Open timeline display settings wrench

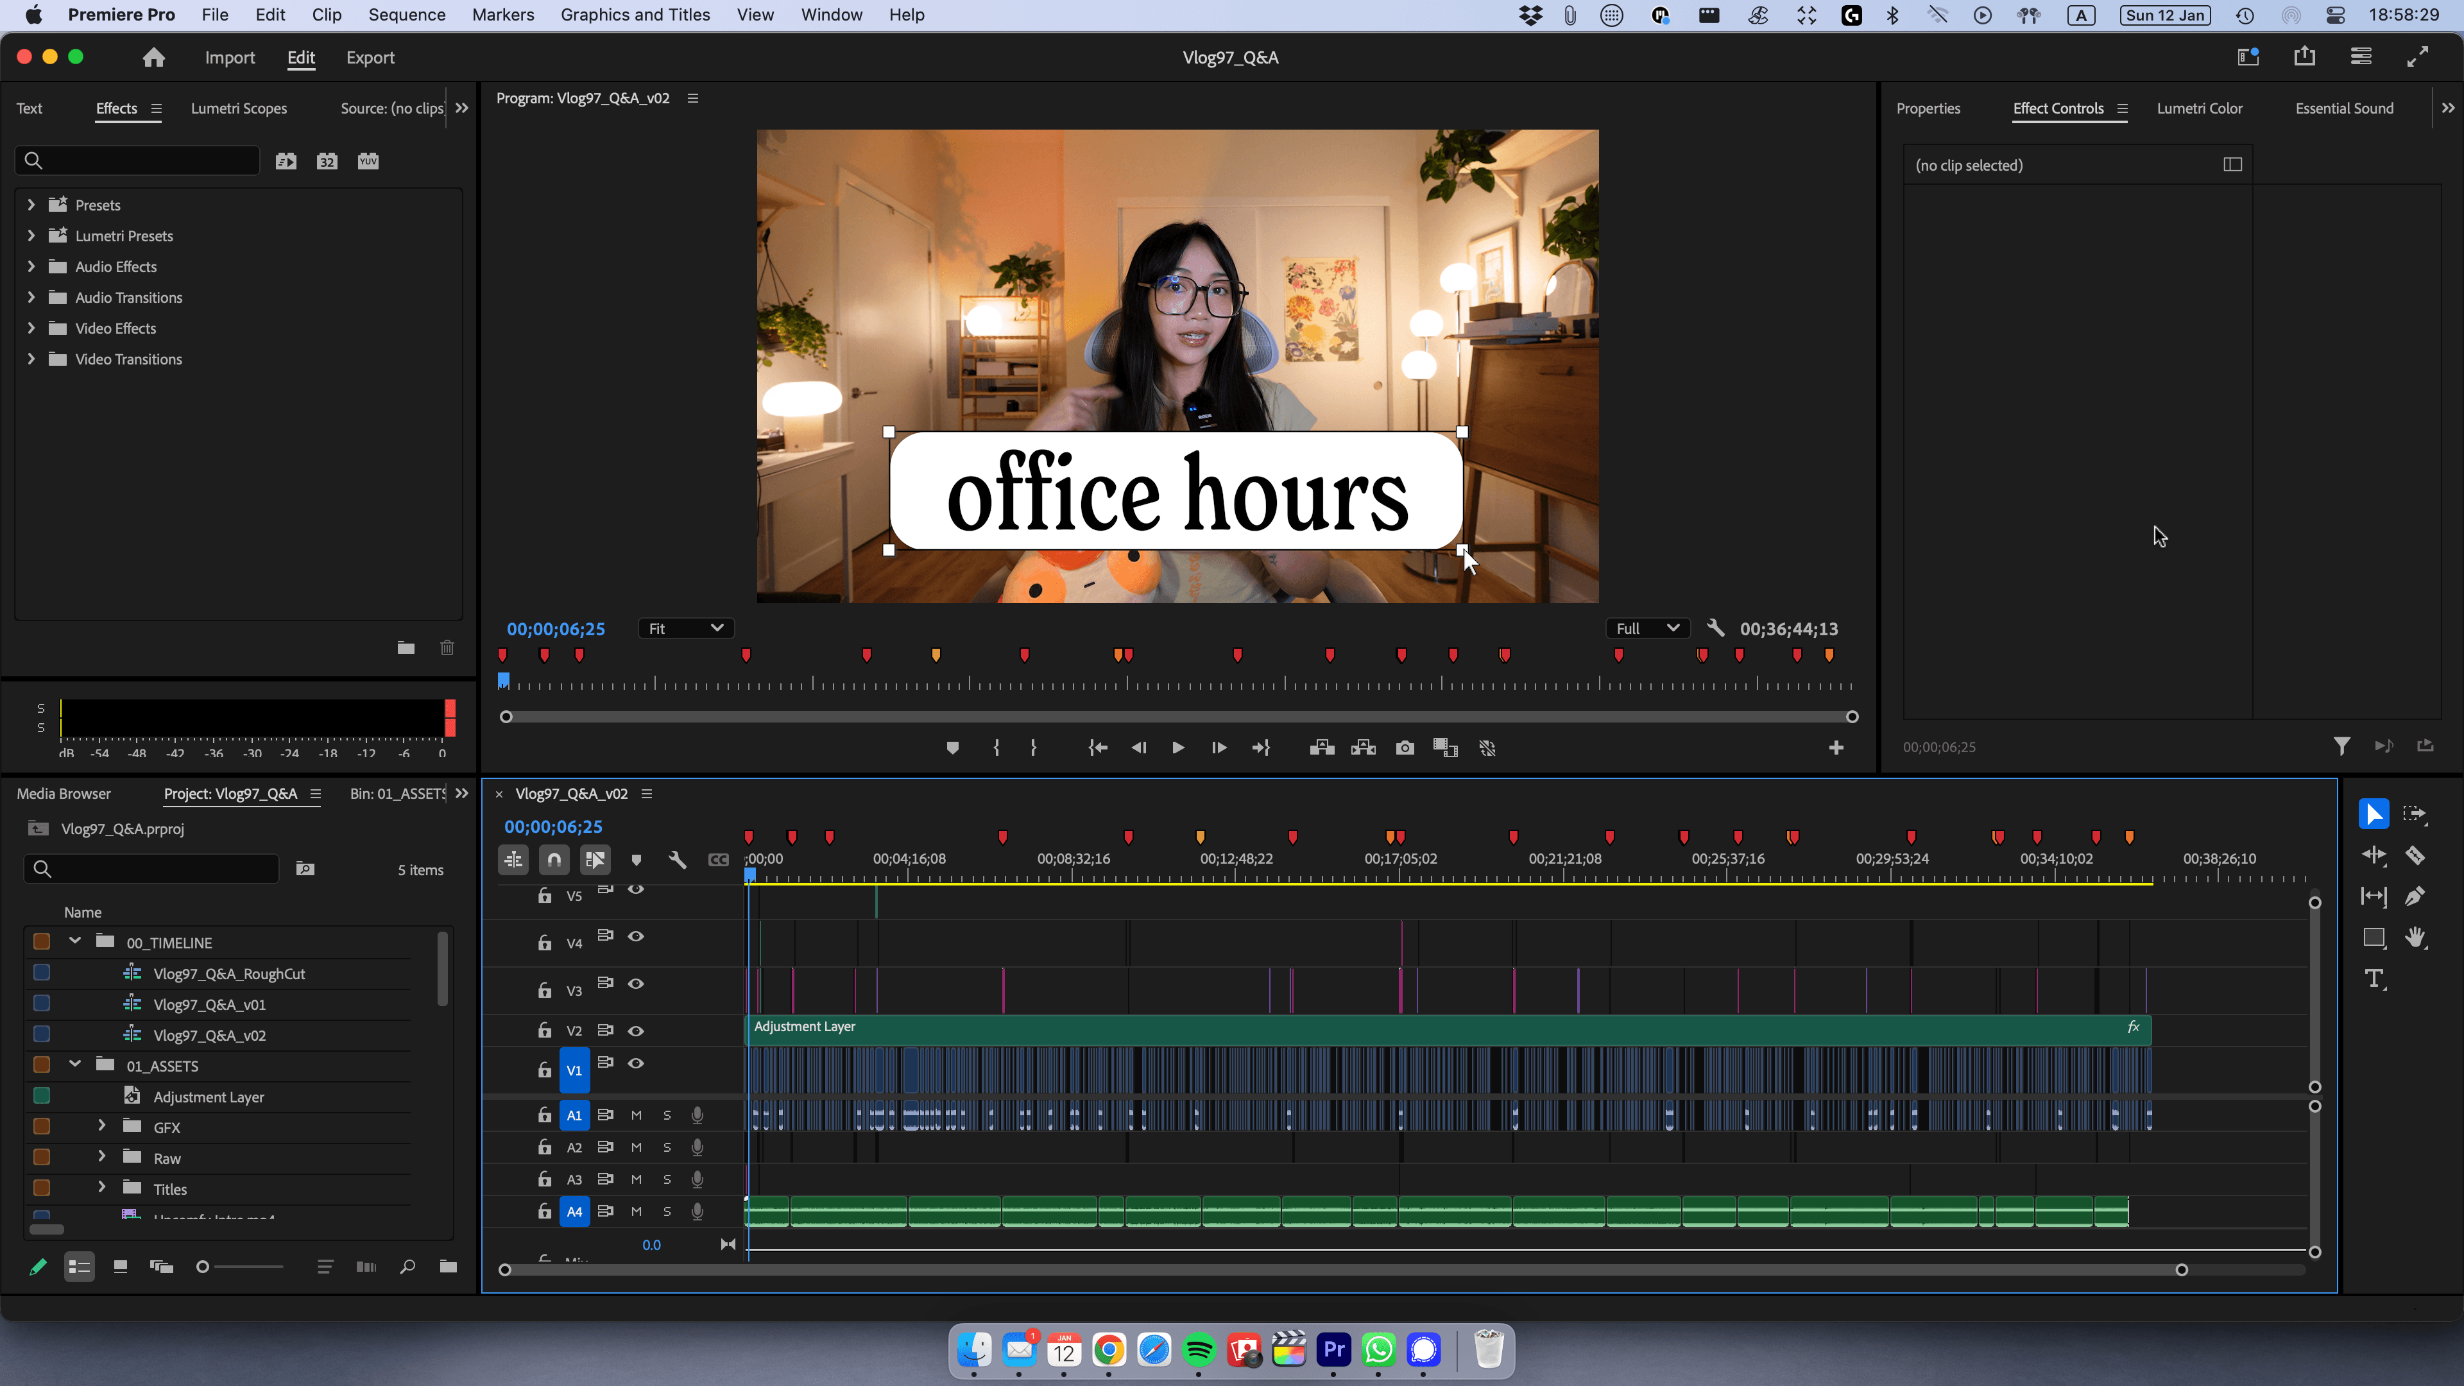(x=677, y=860)
